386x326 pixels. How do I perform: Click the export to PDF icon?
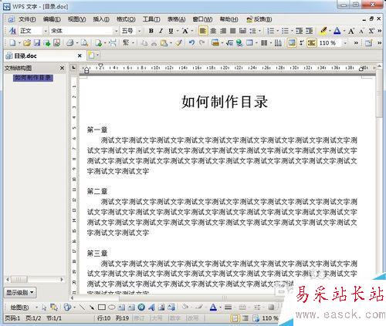(56, 42)
